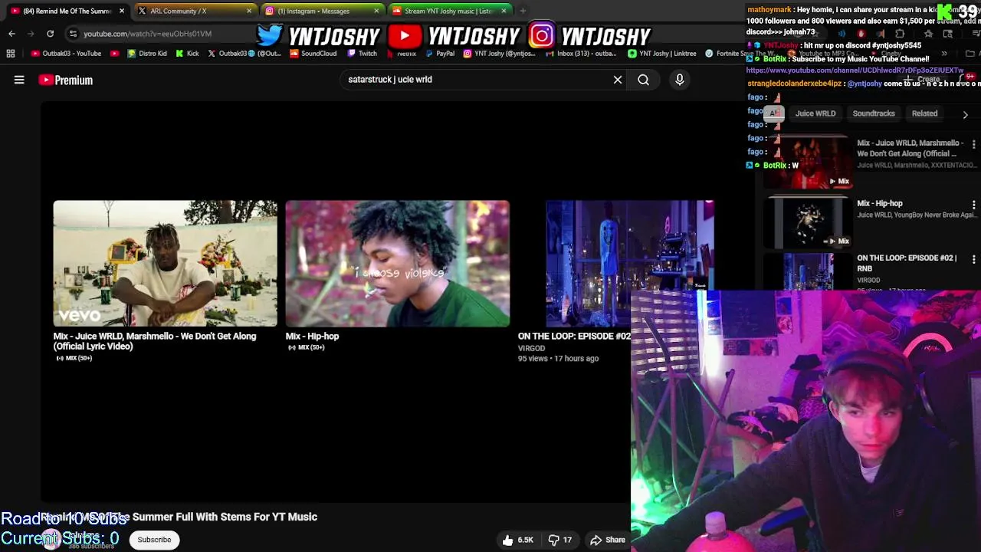This screenshot has height=552, width=981.
Task: Start voice search with microphone
Action: tap(680, 80)
